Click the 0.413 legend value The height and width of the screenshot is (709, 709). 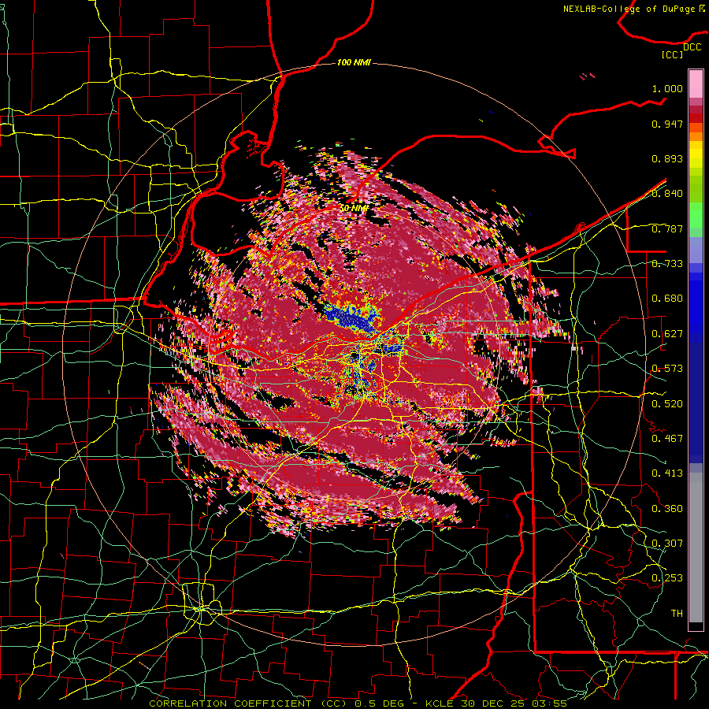click(667, 473)
